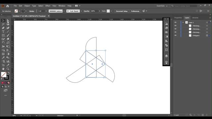Select the Width tool
Screen dimensions: 212x119
click(x=3, y=47)
